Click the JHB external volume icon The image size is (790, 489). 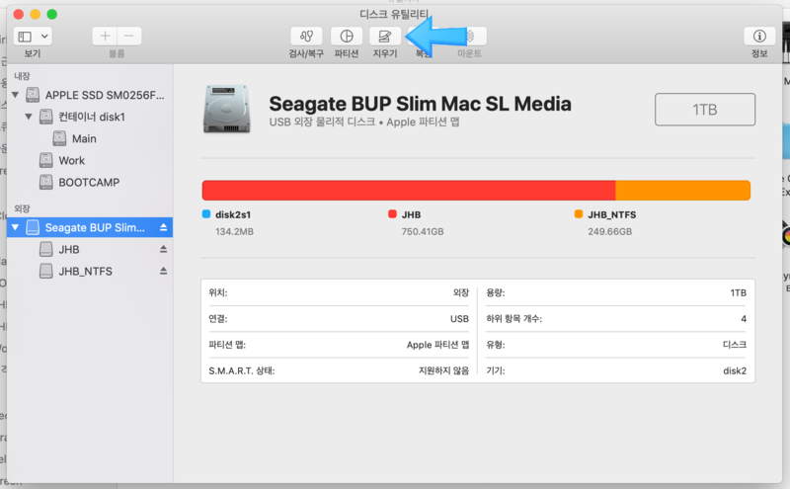pyautogui.click(x=46, y=249)
